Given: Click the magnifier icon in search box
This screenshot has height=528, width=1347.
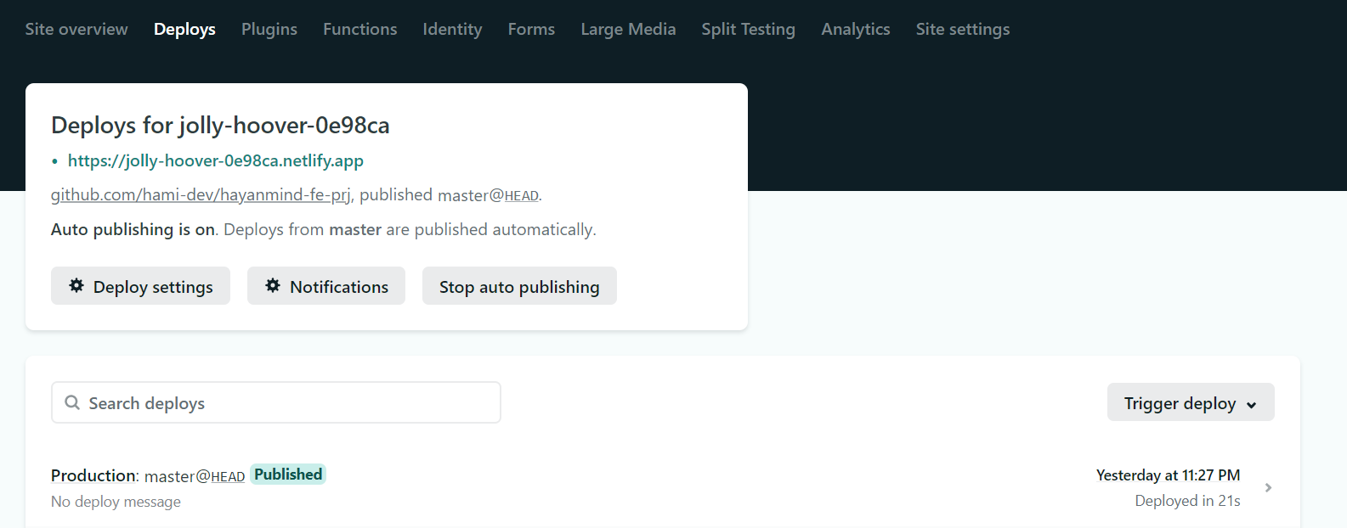Looking at the screenshot, I should tap(72, 402).
